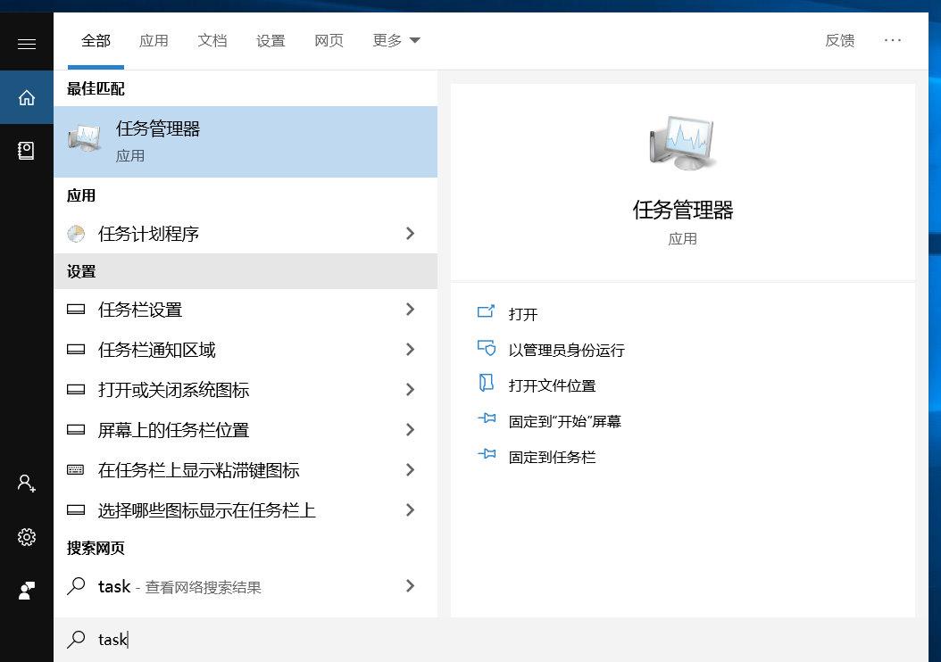Open the ellipsis menu top right

pyautogui.click(x=893, y=40)
